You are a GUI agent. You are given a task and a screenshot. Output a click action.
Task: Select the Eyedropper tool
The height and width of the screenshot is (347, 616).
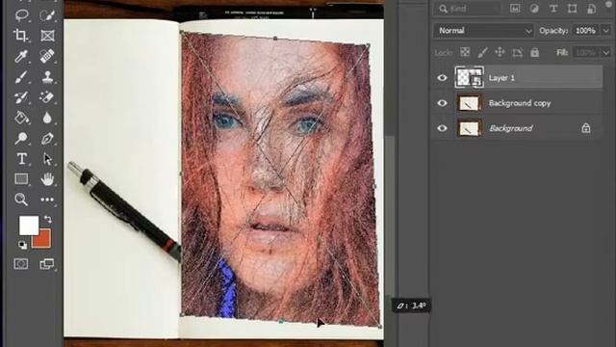click(x=21, y=56)
